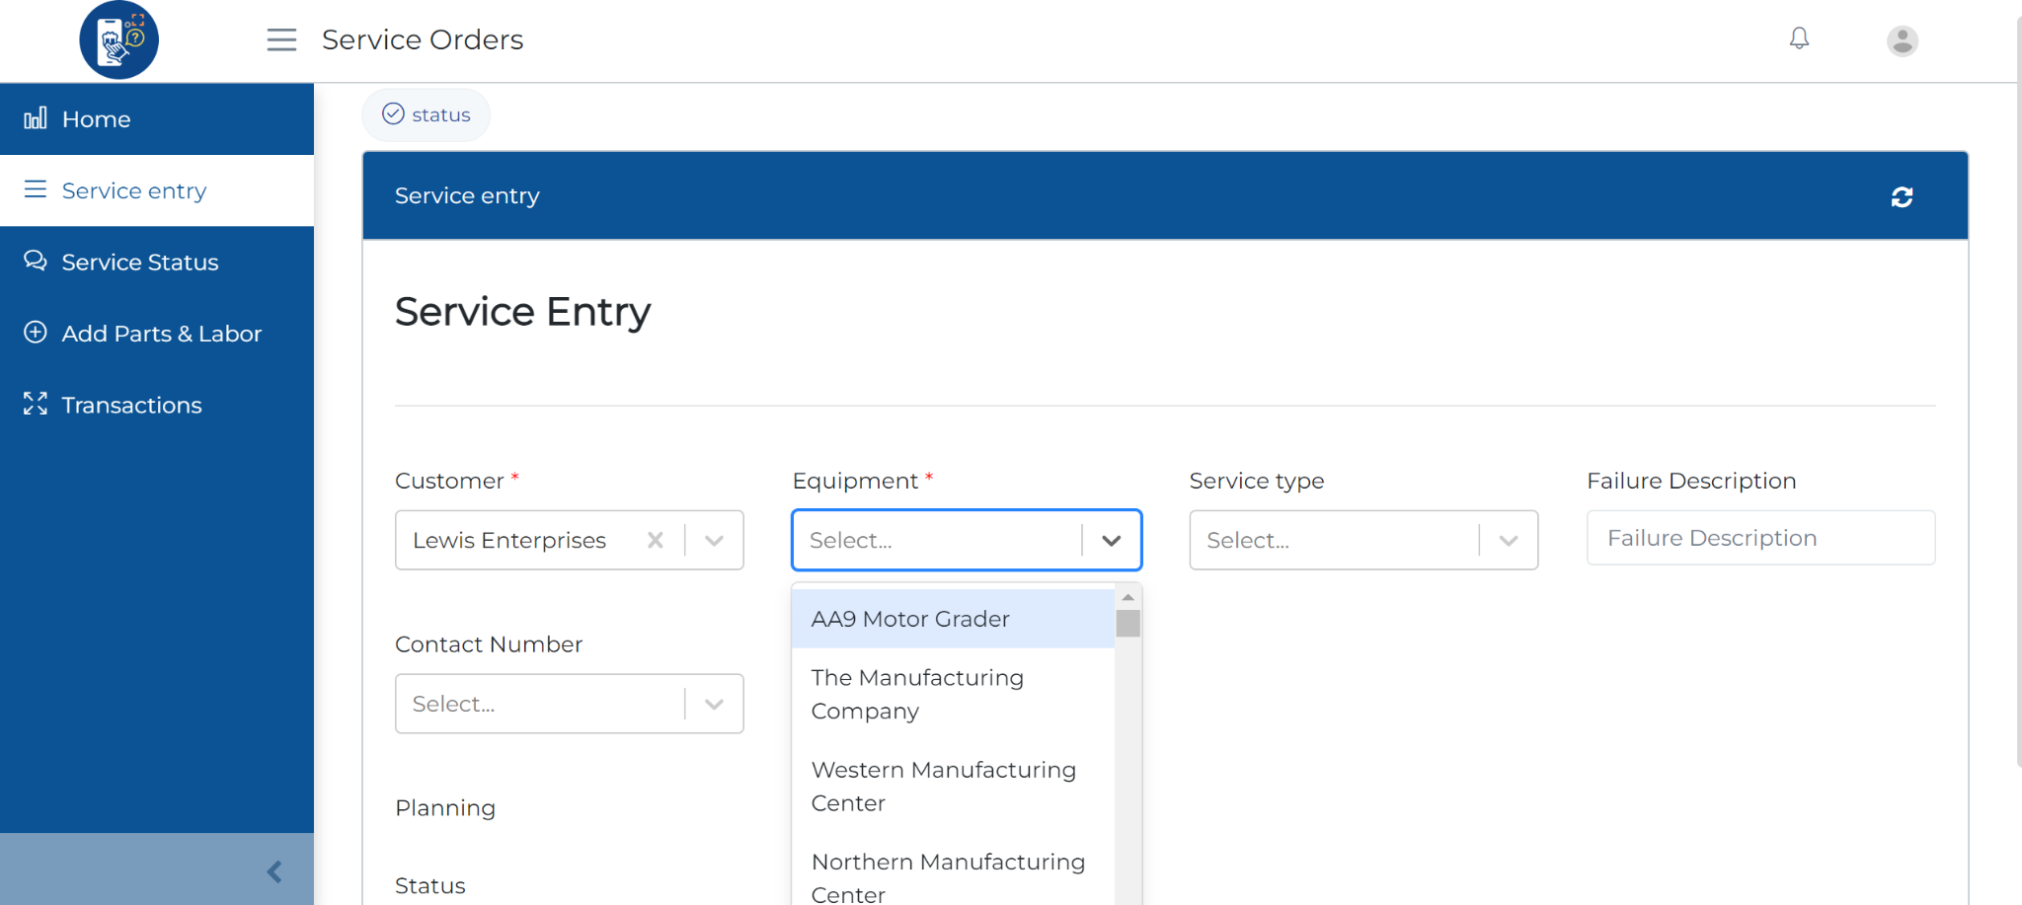2022x905 pixels.
Task: Select AA9 Motor Grader from the list
Action: tap(910, 619)
